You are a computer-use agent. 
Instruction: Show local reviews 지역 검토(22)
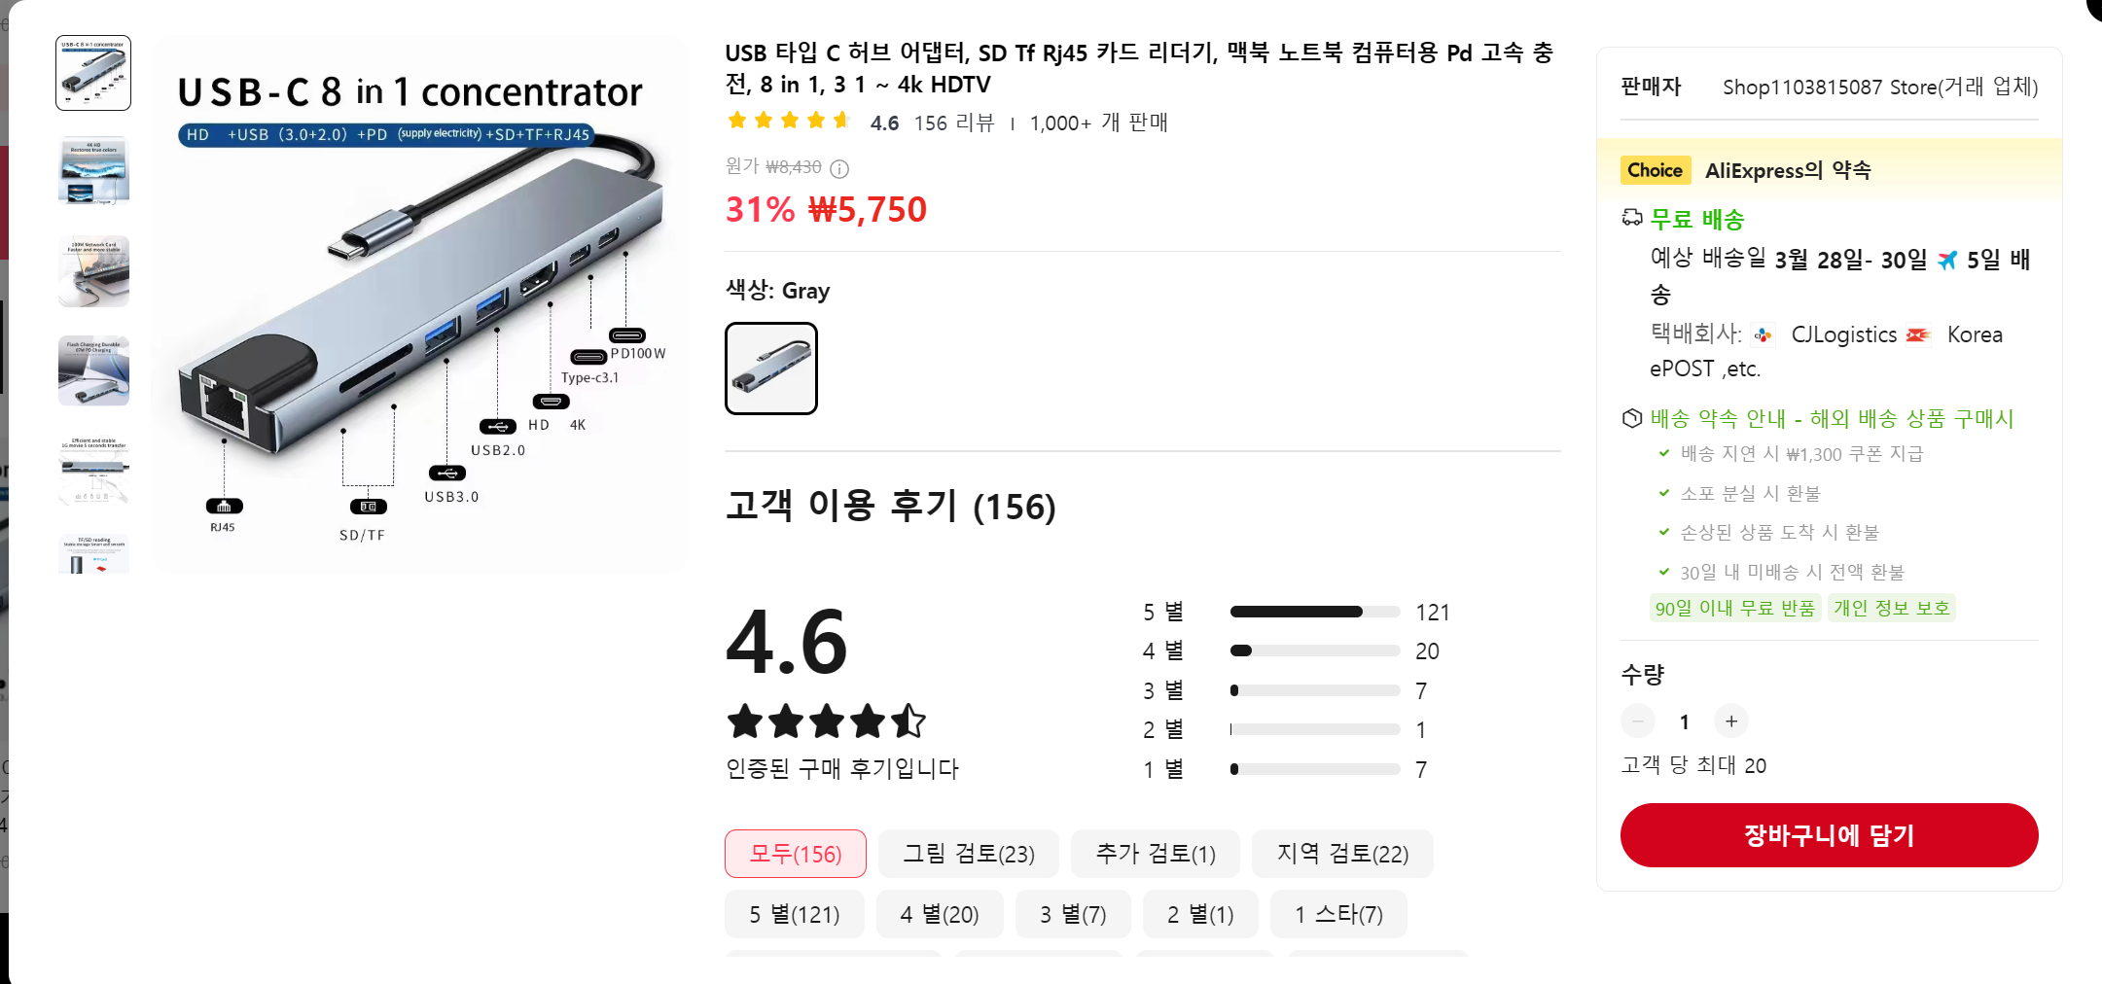click(1341, 854)
